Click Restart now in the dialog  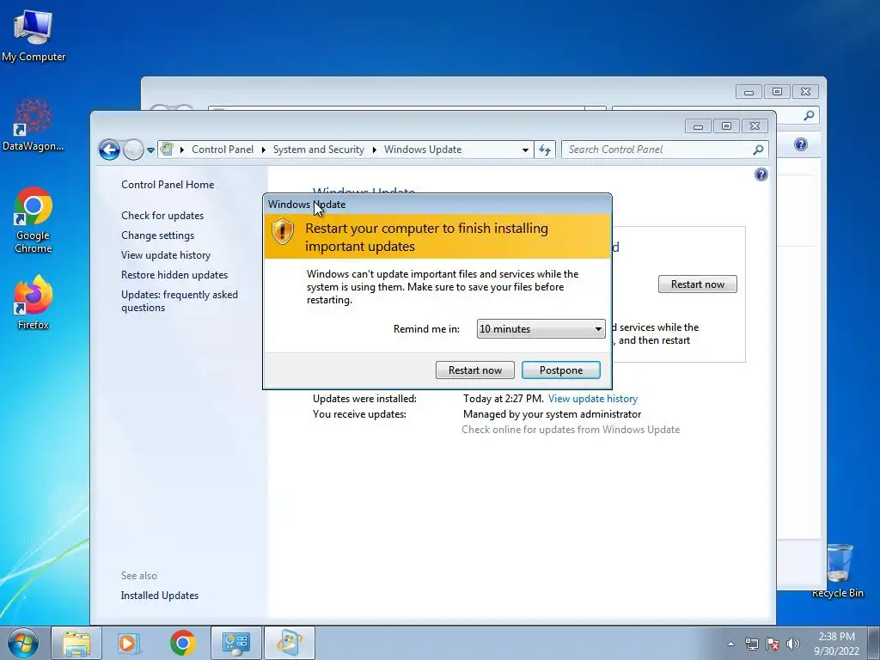coord(474,370)
